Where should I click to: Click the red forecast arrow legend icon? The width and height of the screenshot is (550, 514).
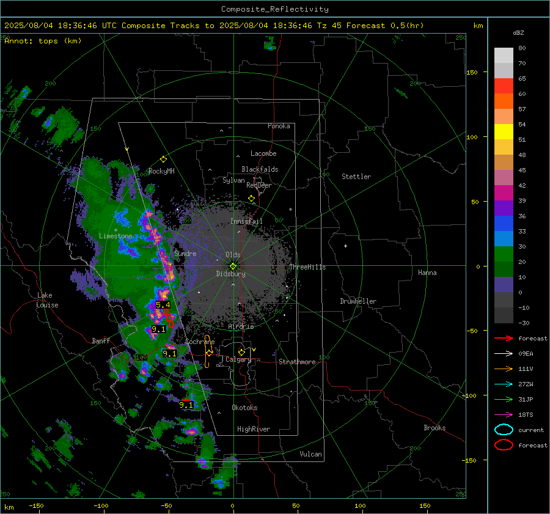tap(504, 338)
